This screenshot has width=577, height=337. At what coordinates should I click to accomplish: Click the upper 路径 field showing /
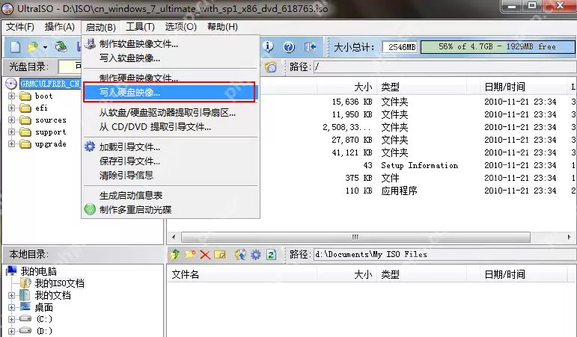pyautogui.click(x=445, y=67)
